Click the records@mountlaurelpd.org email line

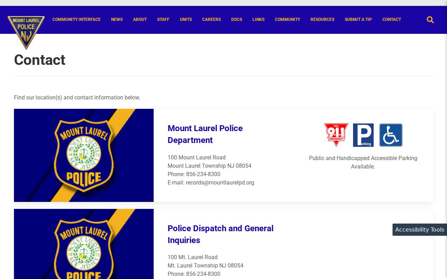tap(211, 182)
